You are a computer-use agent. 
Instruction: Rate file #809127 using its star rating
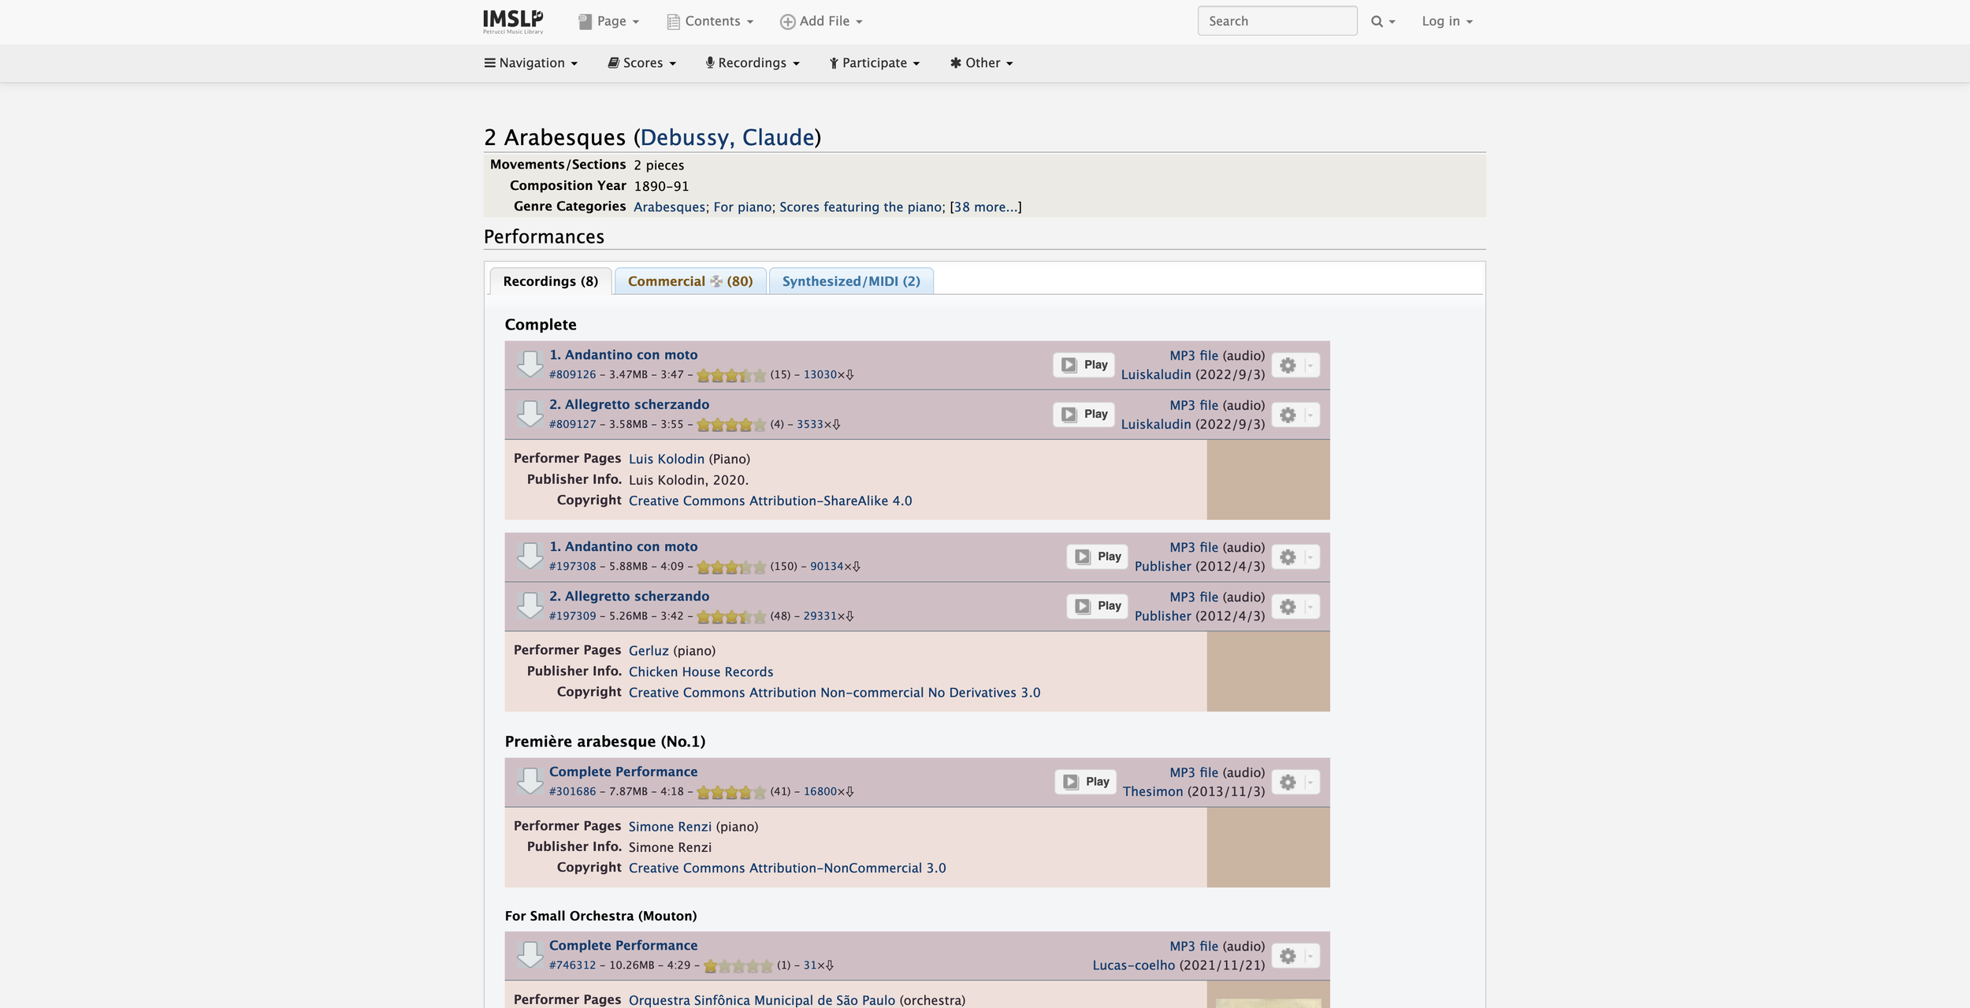tap(731, 425)
